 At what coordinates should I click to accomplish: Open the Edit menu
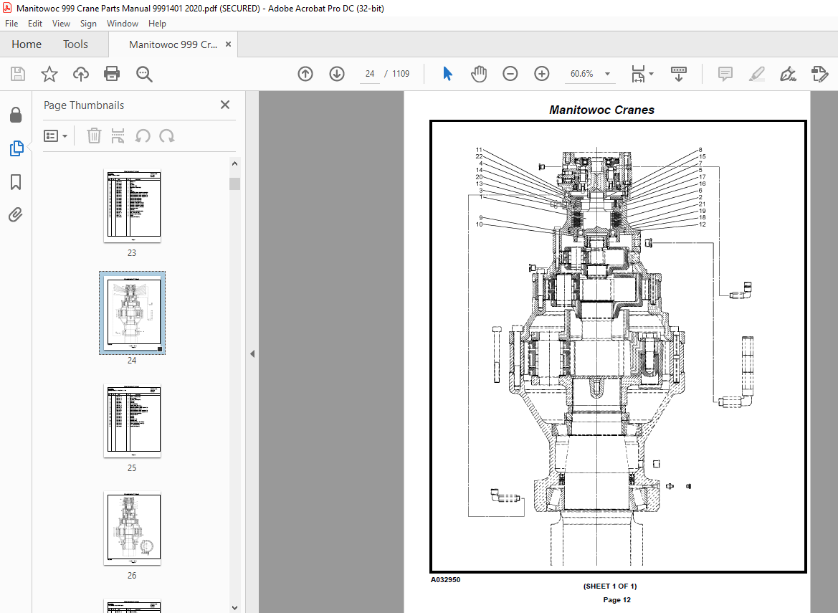[34, 24]
